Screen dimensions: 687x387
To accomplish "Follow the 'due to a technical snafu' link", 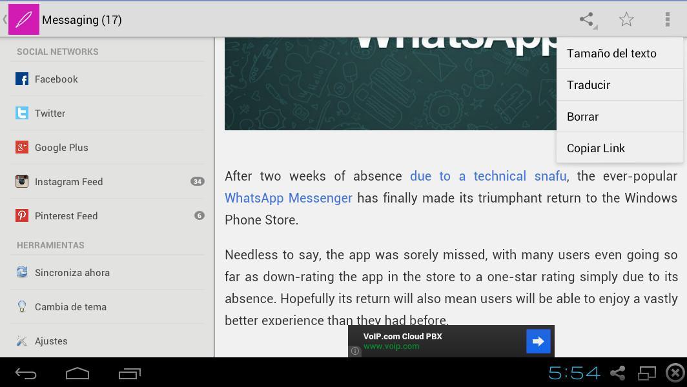I will click(x=489, y=176).
